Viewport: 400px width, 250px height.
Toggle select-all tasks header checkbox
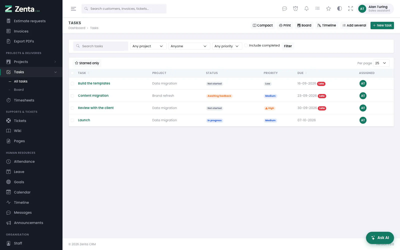point(72,73)
